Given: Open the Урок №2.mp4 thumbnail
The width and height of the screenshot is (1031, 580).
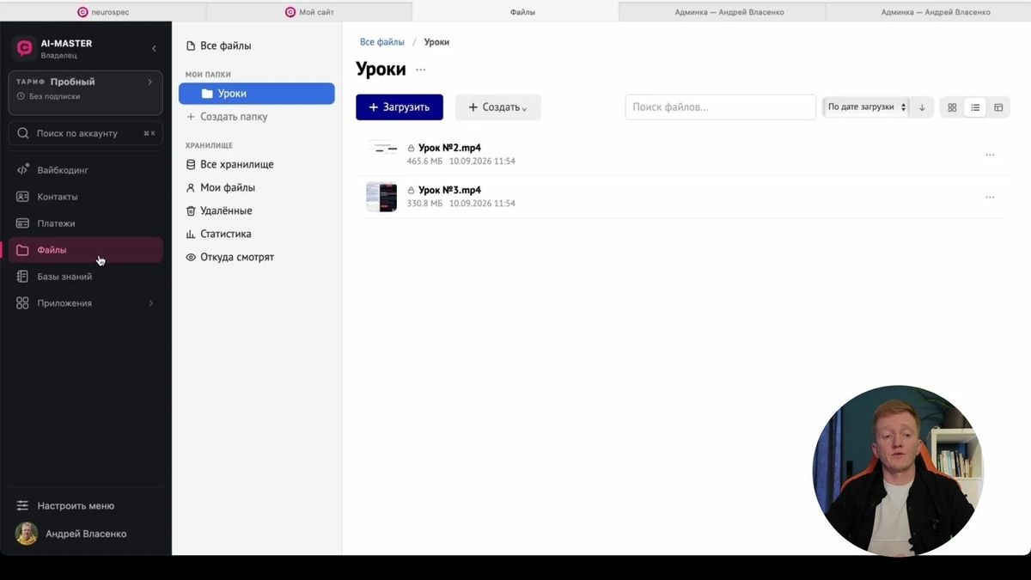Looking at the screenshot, I should (381, 155).
